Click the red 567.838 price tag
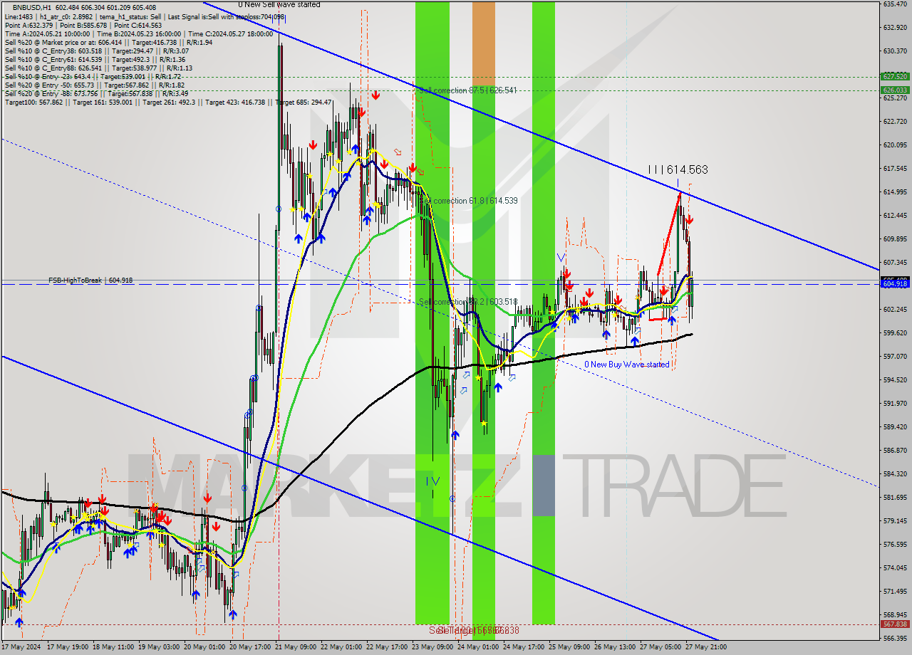Screen dimensions: 912x655 pyautogui.click(x=894, y=624)
